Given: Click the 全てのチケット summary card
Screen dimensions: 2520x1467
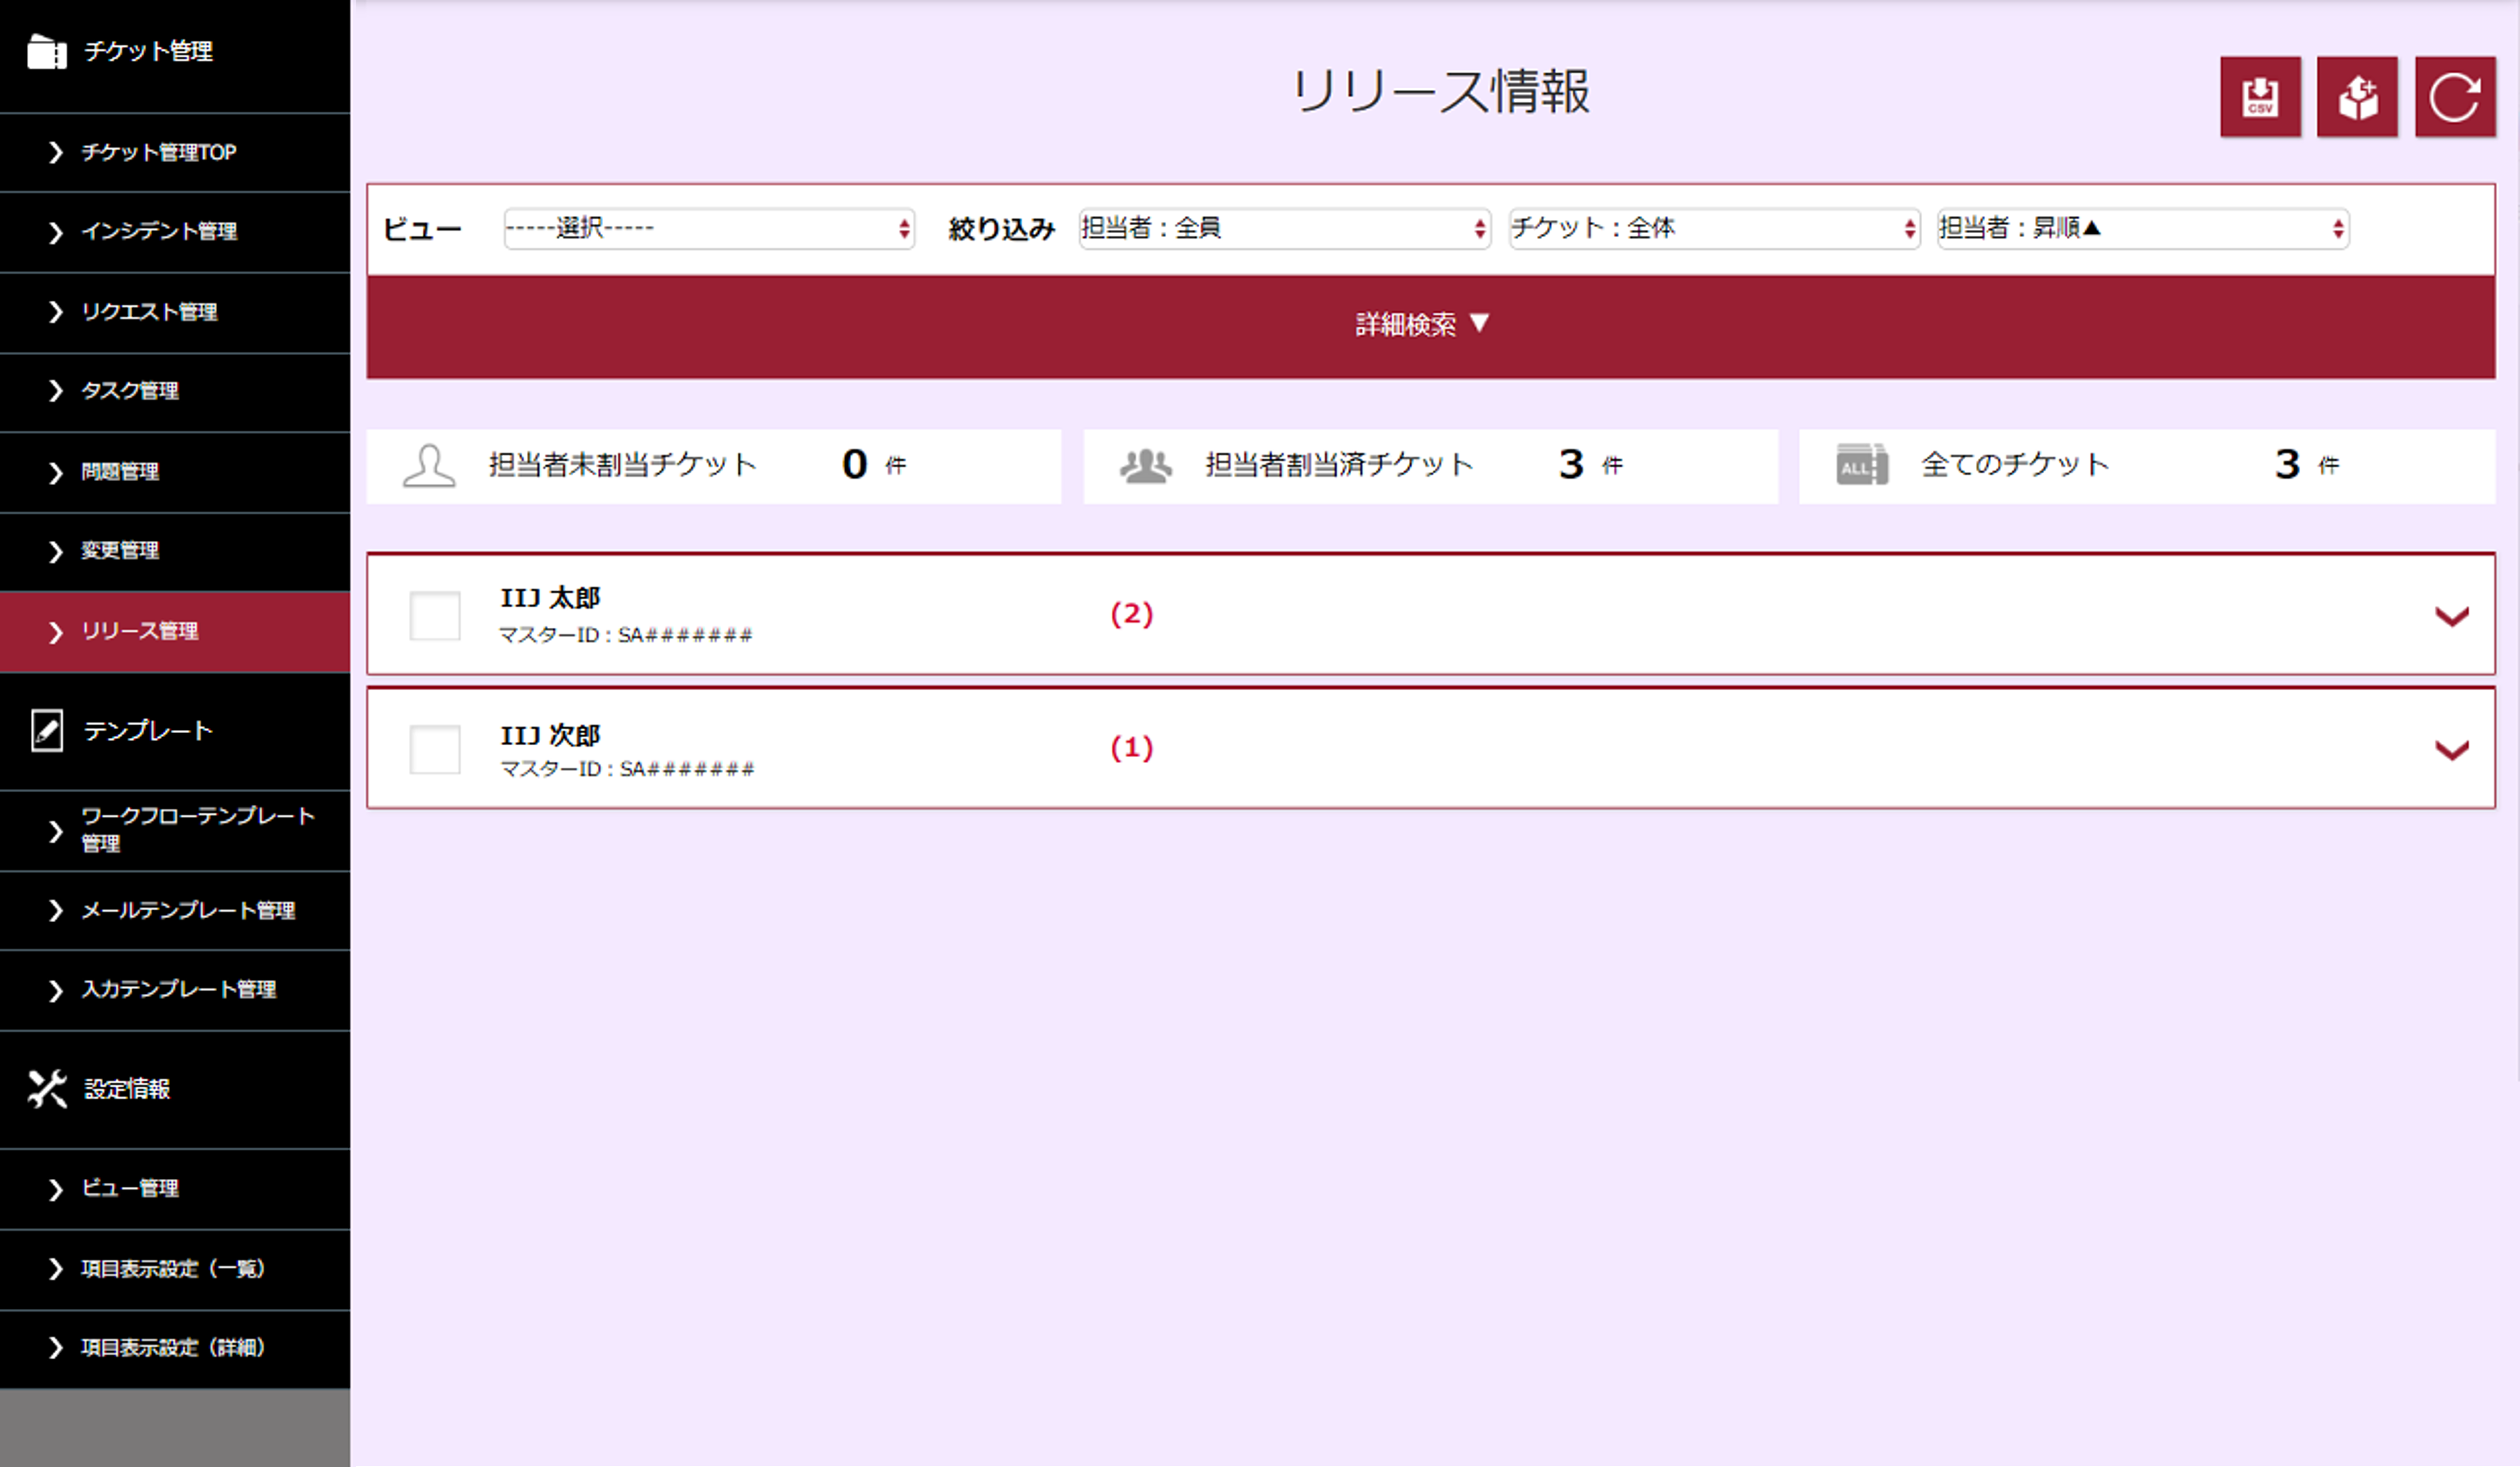Looking at the screenshot, I should coord(2147,466).
